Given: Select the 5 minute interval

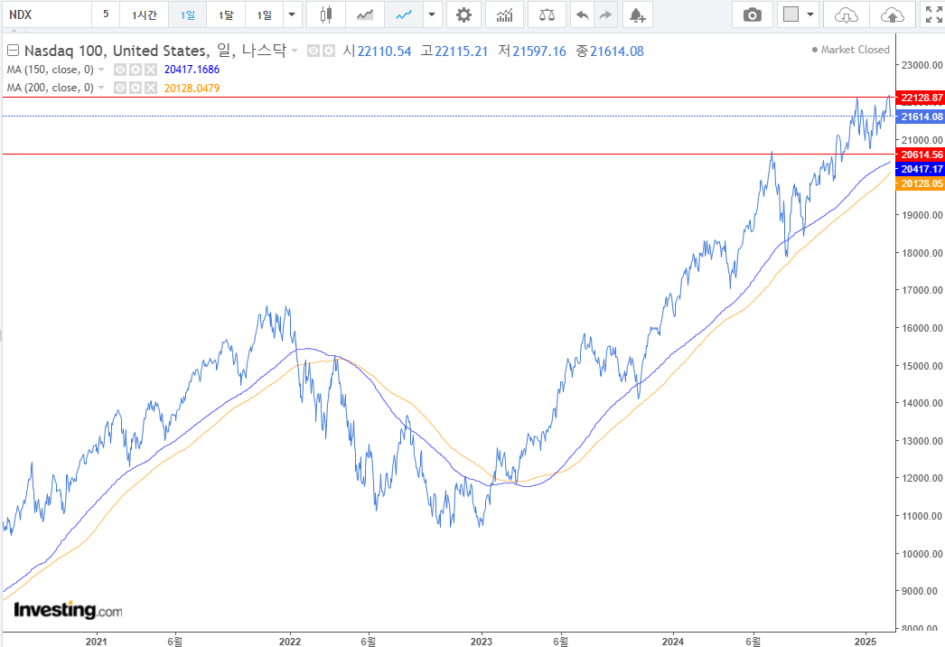Looking at the screenshot, I should click(106, 14).
